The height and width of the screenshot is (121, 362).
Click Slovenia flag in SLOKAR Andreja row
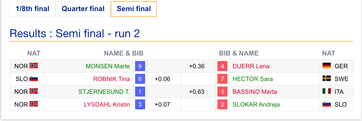326,104
